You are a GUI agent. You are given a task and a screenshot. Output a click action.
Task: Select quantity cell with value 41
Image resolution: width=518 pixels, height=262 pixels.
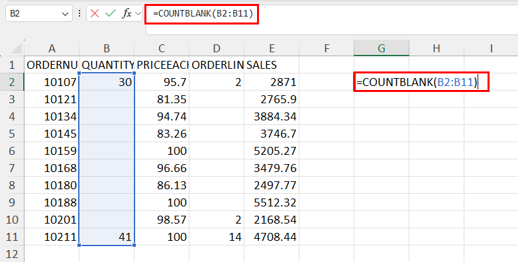(107, 236)
